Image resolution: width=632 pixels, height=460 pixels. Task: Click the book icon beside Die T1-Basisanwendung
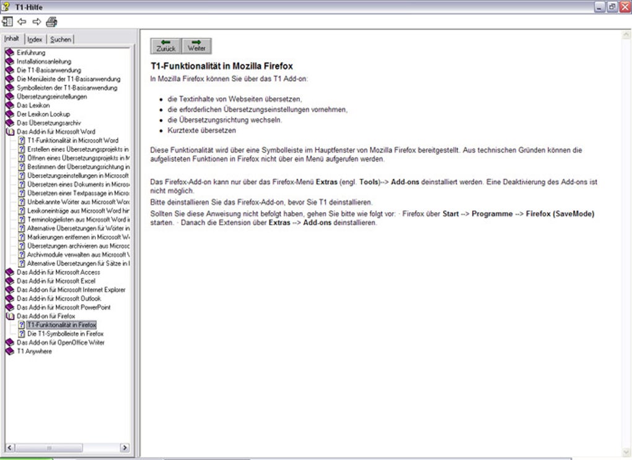click(10, 70)
